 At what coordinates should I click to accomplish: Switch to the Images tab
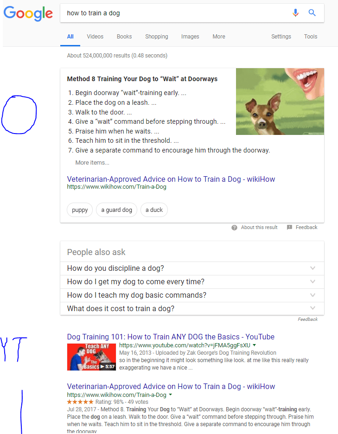tap(190, 37)
